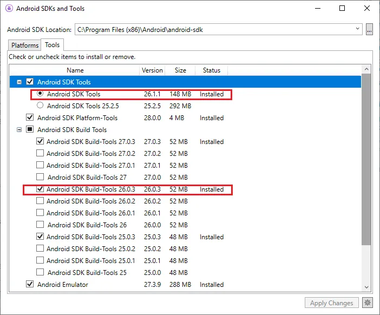This screenshot has height=315, width=380.
Task: Click the Apply Changes button
Action: pos(331,303)
